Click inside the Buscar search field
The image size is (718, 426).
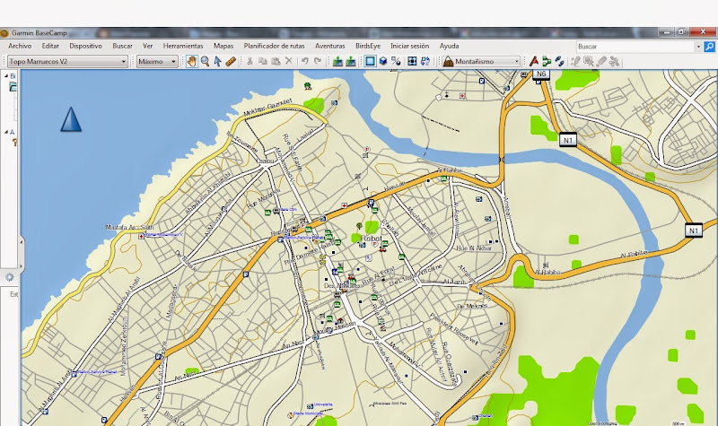pyautogui.click(x=635, y=47)
